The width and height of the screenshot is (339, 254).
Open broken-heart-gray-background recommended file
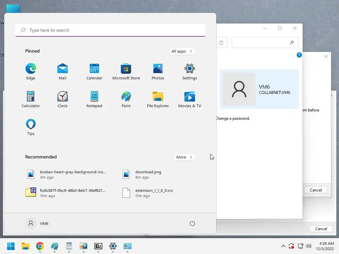coord(66,175)
